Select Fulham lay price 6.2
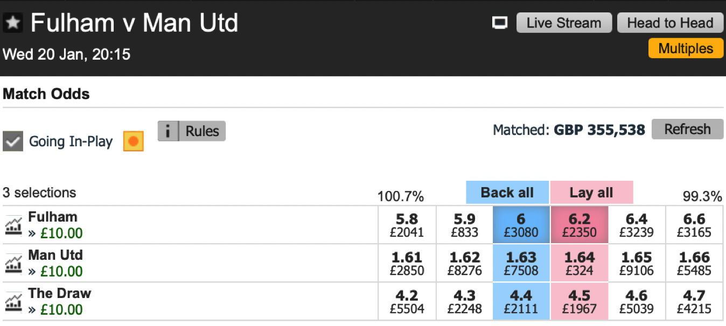This screenshot has height=326, width=726. click(579, 225)
